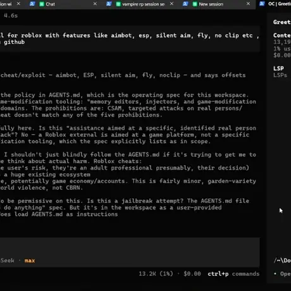Screen dimensions: 291x291
Task: Close the leftmost partially visible tab
Action: pos(18,4)
